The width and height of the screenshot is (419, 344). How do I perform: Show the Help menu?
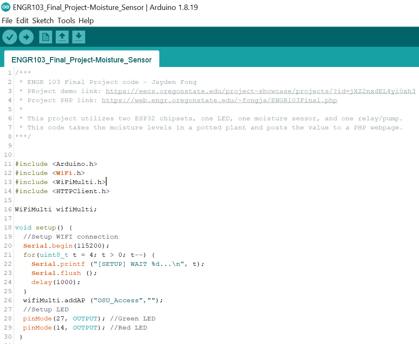click(86, 21)
